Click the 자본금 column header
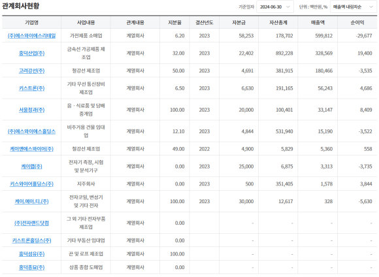379x277 pixels. (239, 22)
